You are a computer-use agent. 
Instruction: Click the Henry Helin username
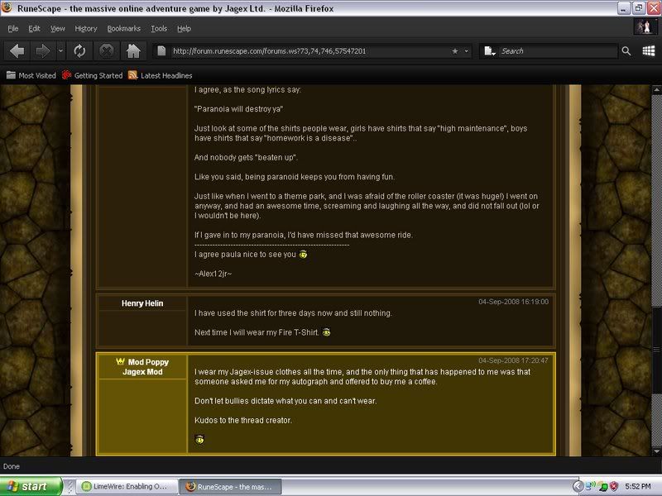pos(142,303)
